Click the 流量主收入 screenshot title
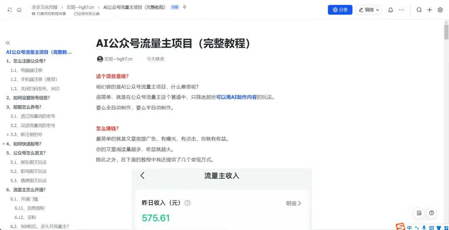Screen dimensions: 449x230 [222, 176]
